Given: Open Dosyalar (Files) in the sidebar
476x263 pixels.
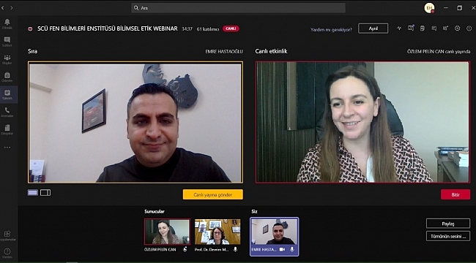Looking at the screenshot, I should point(7,130).
